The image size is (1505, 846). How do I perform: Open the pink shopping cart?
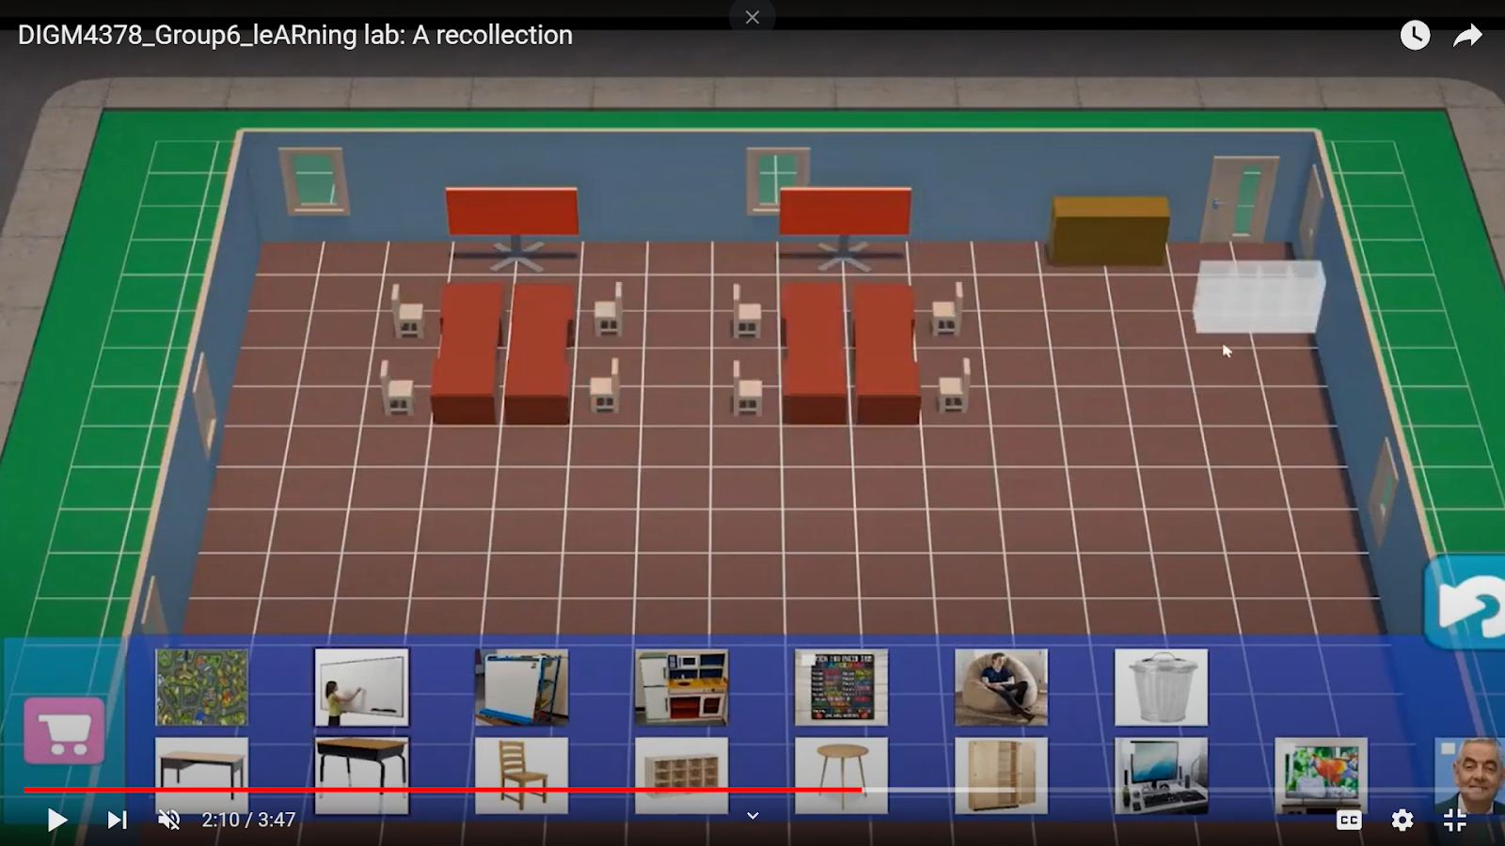click(x=64, y=730)
